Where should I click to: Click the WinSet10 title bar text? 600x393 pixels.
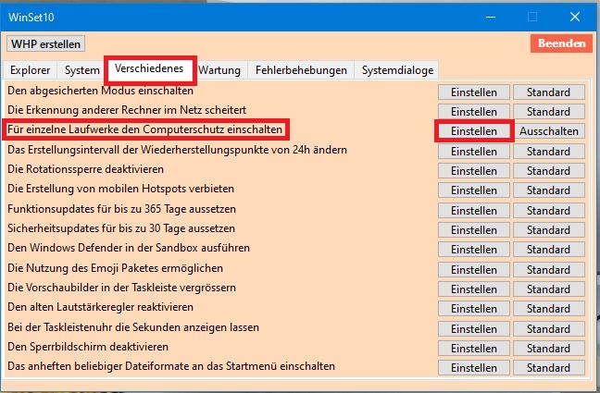(31, 18)
